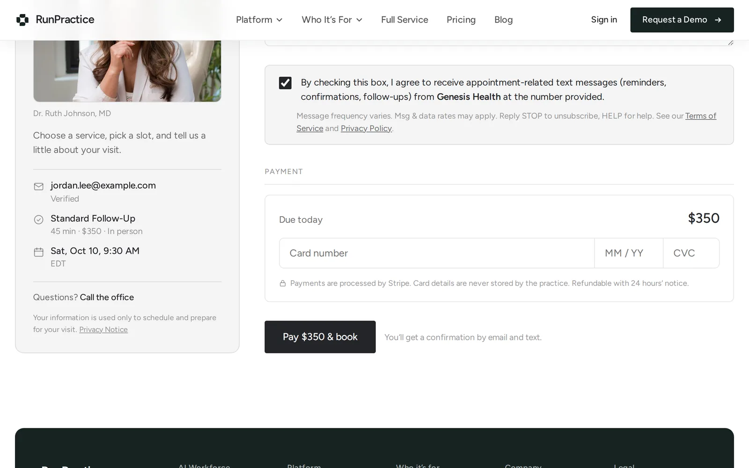Expand the Platform dropdown menu
This screenshot has height=468, width=749.
point(259,20)
